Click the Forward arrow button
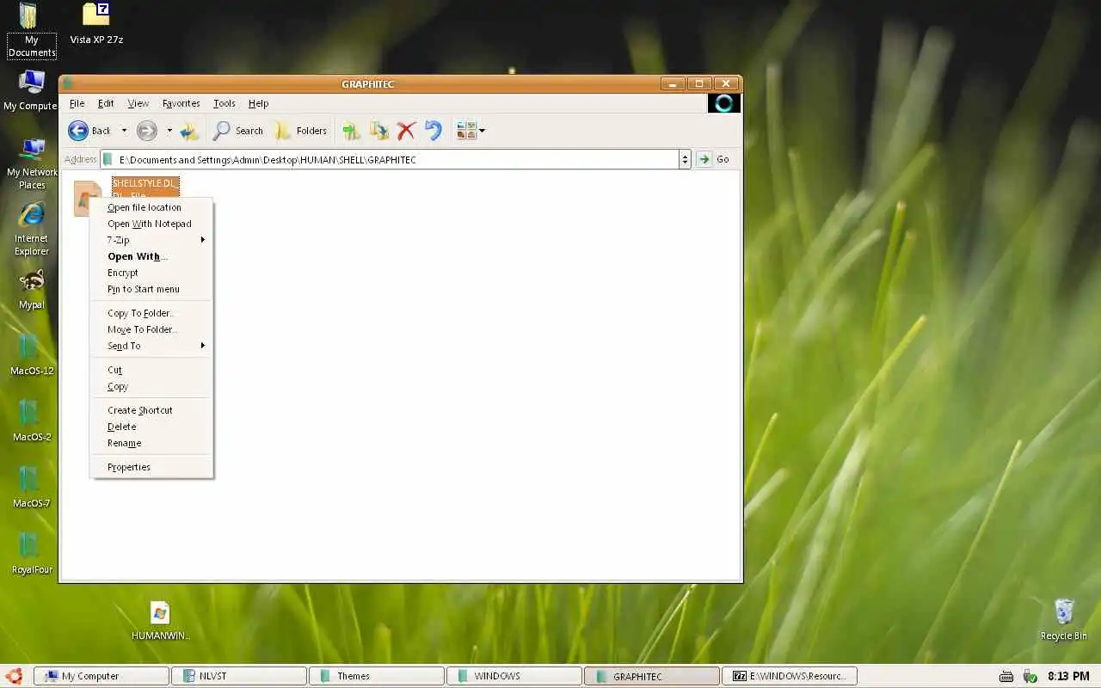 pos(147,131)
